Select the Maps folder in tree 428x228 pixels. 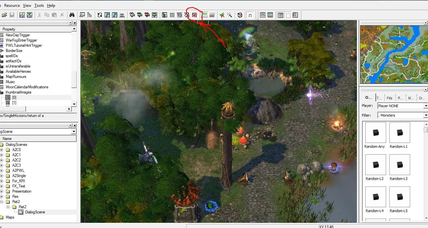10,217
